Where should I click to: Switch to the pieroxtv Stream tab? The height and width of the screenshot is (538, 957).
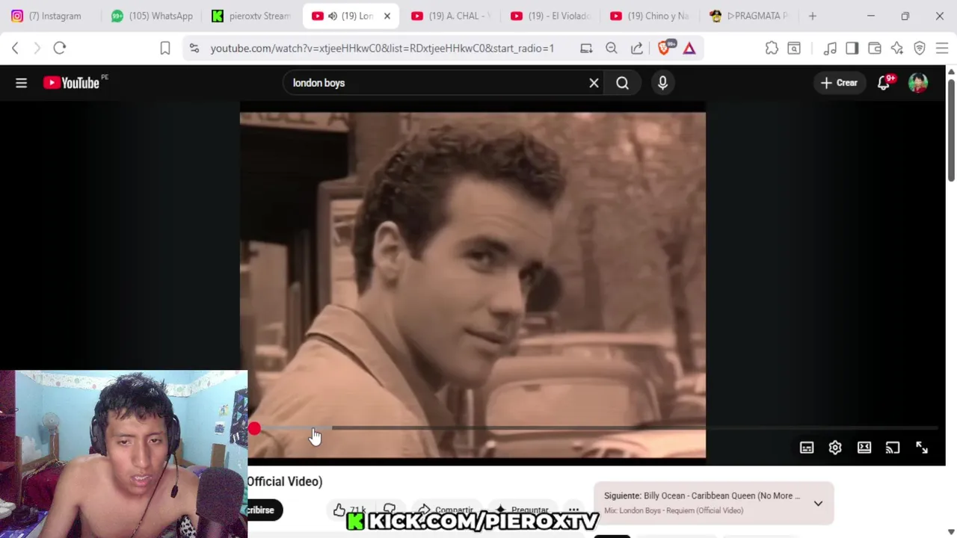point(250,16)
